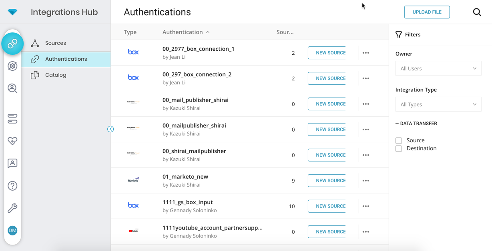Click the Upload File button
492x251 pixels.
[427, 12]
